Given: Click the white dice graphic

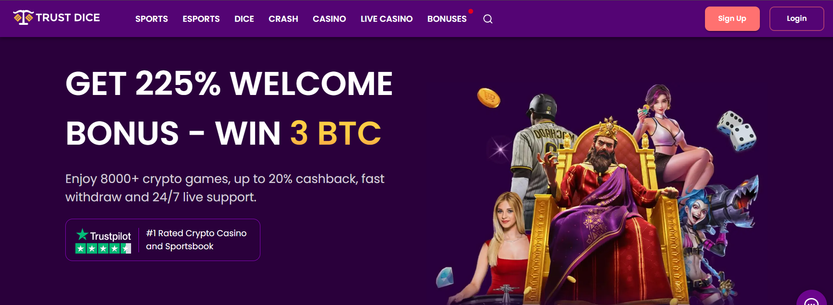Looking at the screenshot, I should coord(737,131).
